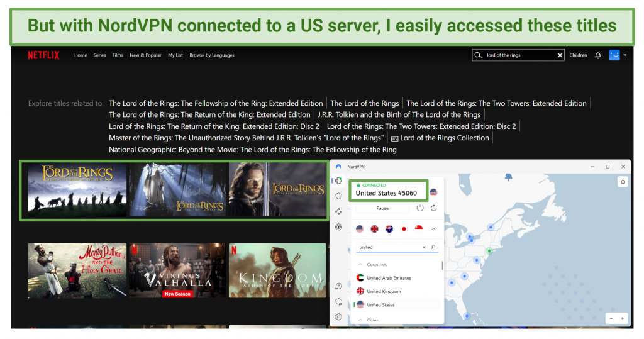This screenshot has width=644, height=339.
Task: Open 'Lord of the Rings Collection' link
Action: click(x=440, y=138)
